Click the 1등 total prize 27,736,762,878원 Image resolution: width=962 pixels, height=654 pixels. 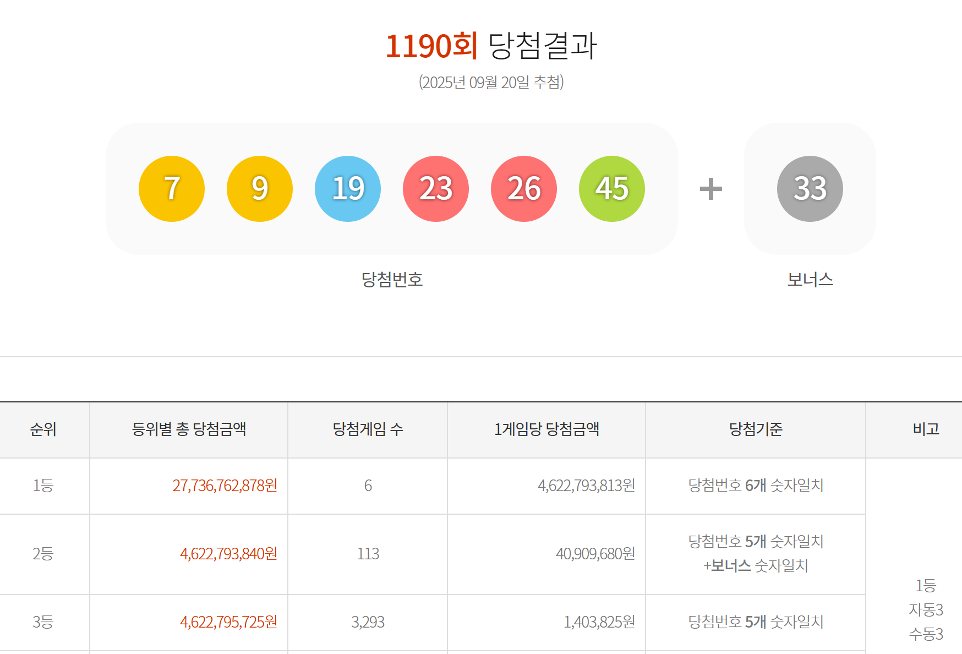click(225, 486)
